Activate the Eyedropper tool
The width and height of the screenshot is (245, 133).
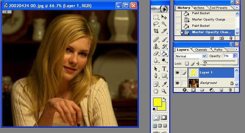pos(164,84)
